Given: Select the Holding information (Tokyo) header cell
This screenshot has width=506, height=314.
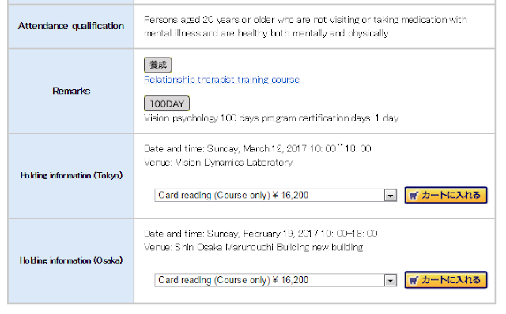Looking at the screenshot, I should click(x=71, y=175).
